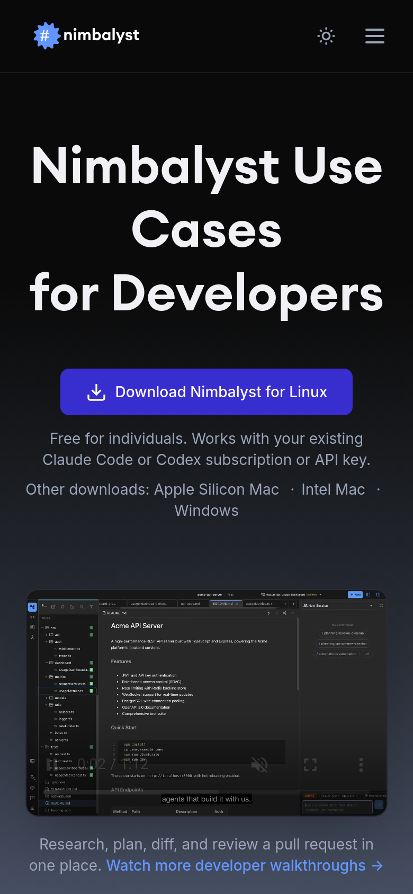413x894 pixels.
Task: Open the Nimbalyst logo home link
Action: point(86,35)
